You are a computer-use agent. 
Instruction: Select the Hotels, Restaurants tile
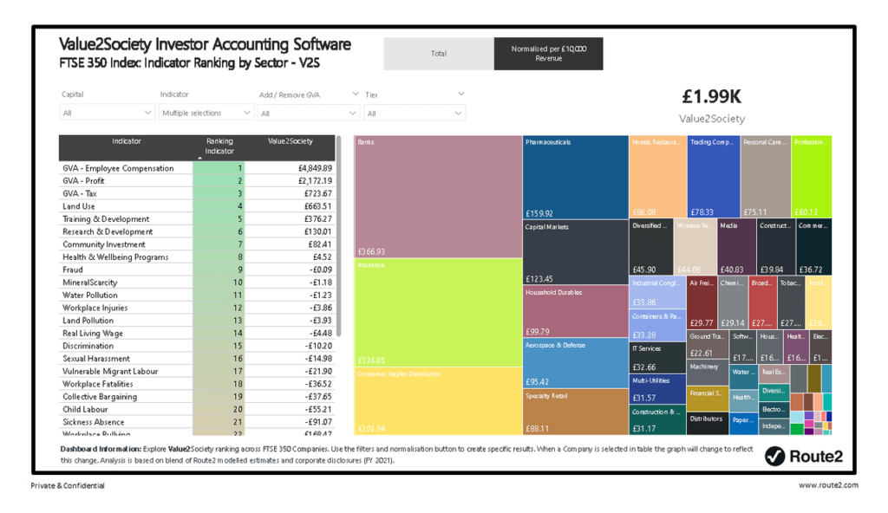(x=657, y=177)
